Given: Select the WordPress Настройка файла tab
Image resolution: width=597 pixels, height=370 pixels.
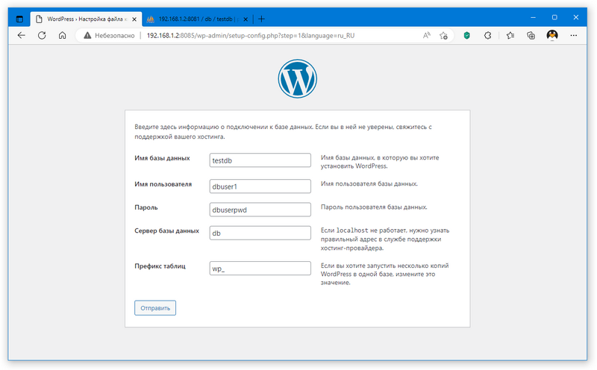Looking at the screenshot, I should click(86, 19).
